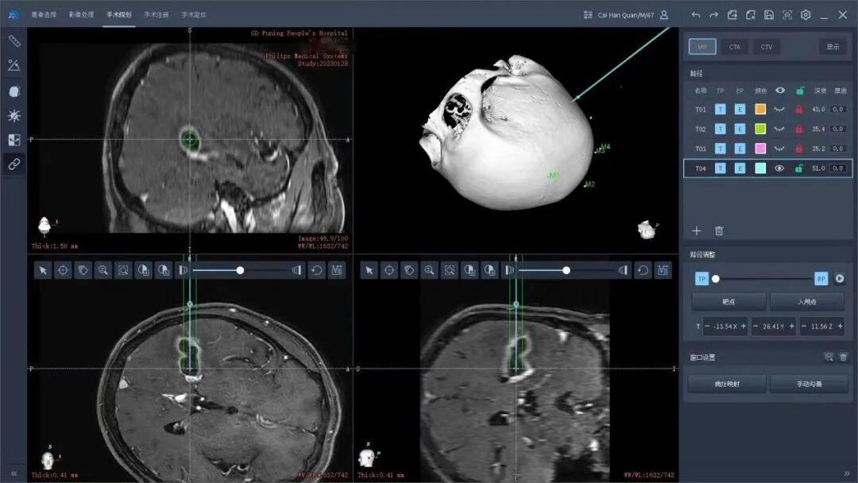Decrease Y coordinate with minus stepper
This screenshot has height=483, width=858.
coord(756,327)
